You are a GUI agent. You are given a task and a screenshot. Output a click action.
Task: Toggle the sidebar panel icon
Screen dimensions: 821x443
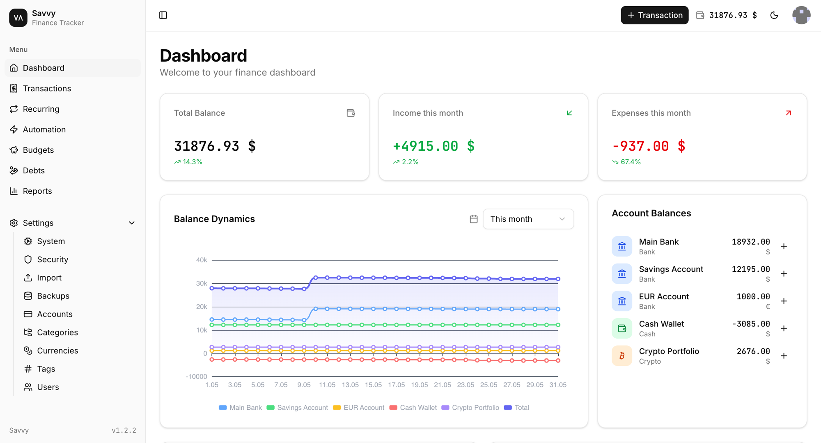163,15
